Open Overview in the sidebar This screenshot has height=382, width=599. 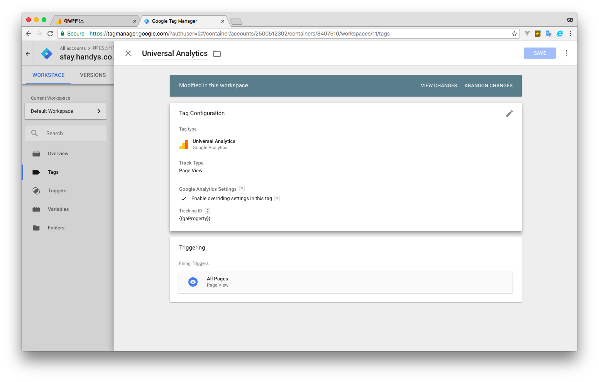tap(58, 154)
